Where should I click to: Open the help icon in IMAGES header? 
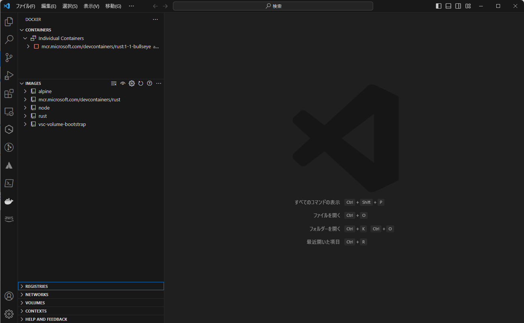point(150,83)
